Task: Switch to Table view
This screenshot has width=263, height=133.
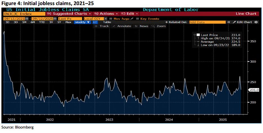Action: [107, 22]
